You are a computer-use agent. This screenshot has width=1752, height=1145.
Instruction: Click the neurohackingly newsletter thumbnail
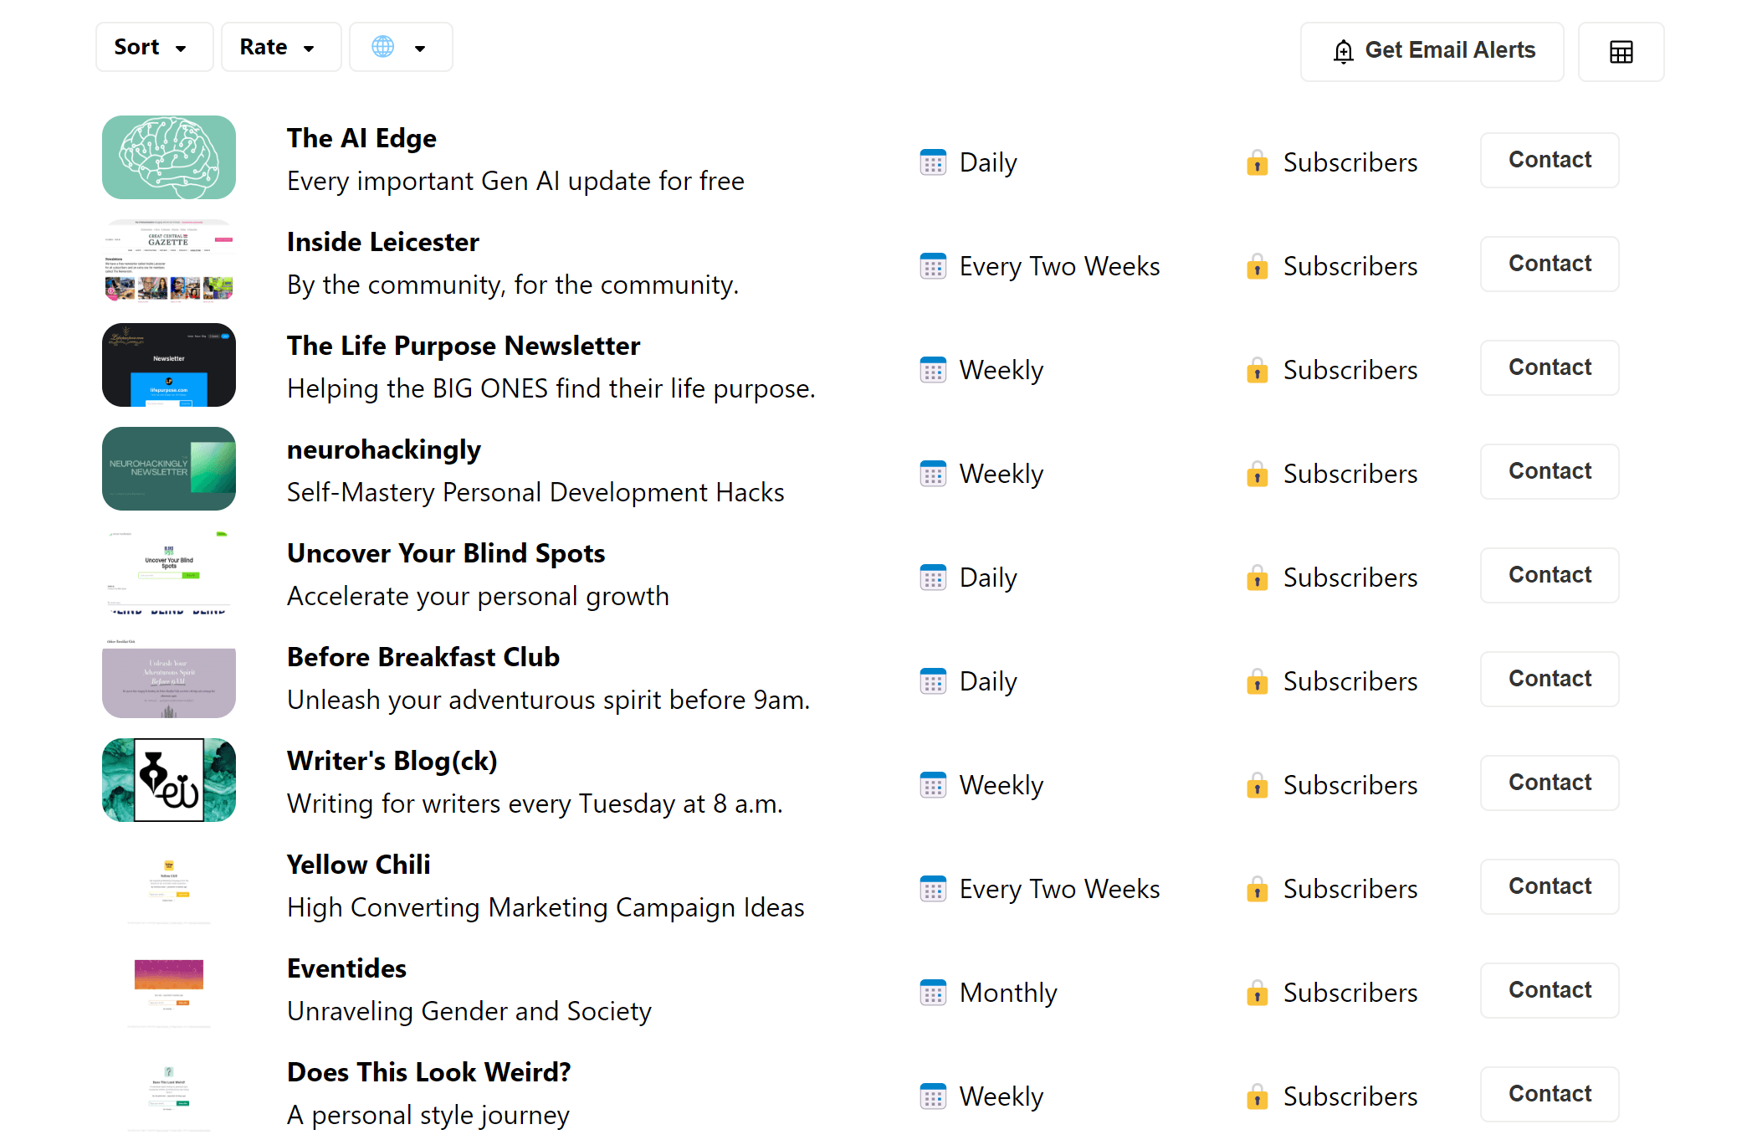(x=167, y=470)
